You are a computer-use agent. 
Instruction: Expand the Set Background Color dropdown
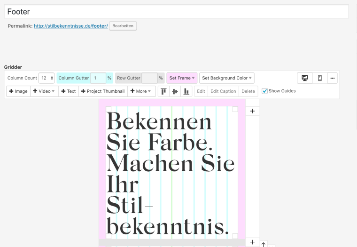click(227, 78)
